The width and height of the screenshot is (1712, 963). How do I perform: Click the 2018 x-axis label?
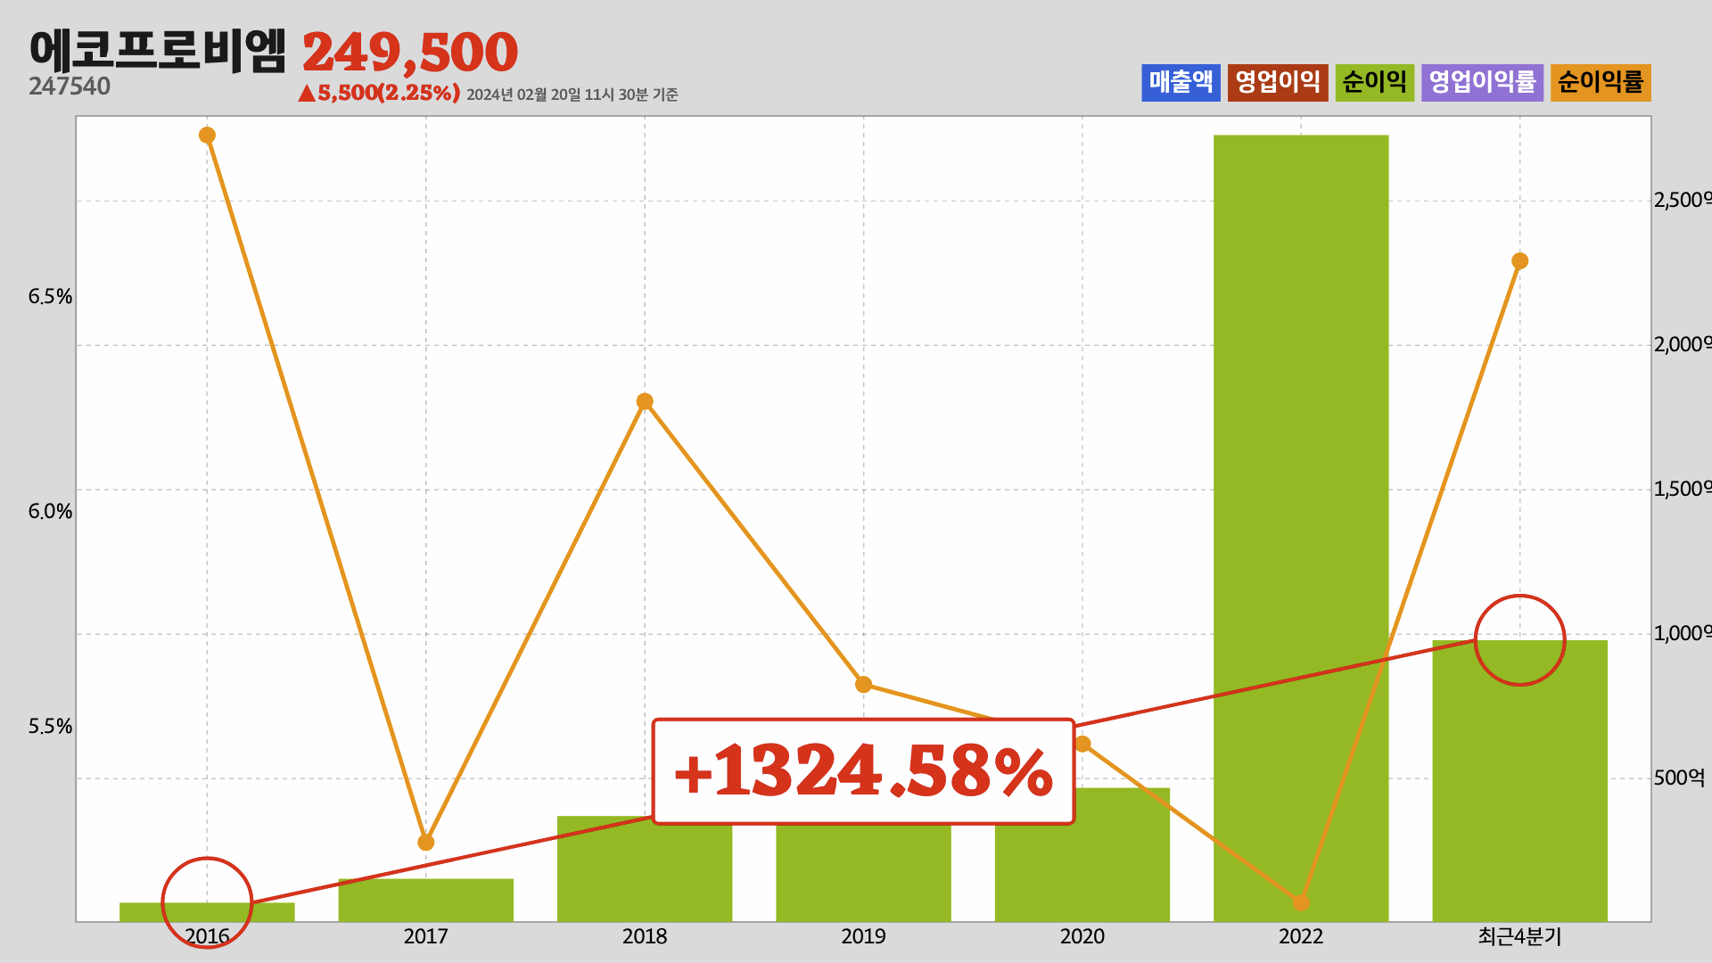tap(645, 936)
